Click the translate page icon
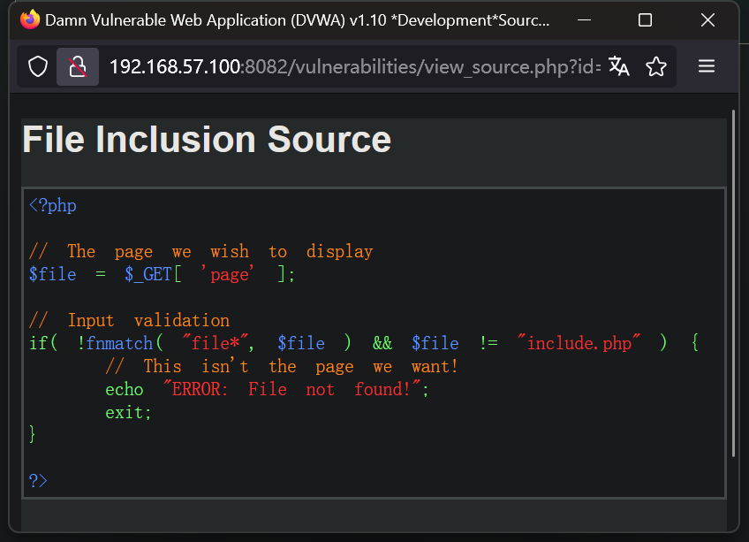 tap(618, 66)
